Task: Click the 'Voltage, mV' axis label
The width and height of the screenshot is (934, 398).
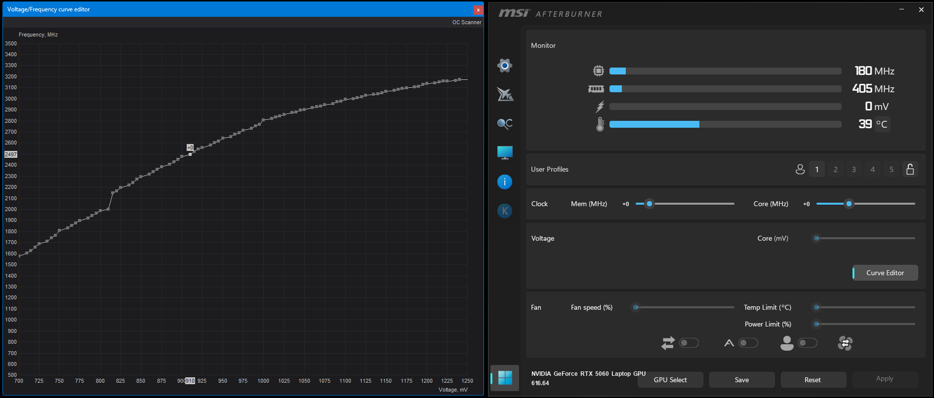Action: coord(453,390)
